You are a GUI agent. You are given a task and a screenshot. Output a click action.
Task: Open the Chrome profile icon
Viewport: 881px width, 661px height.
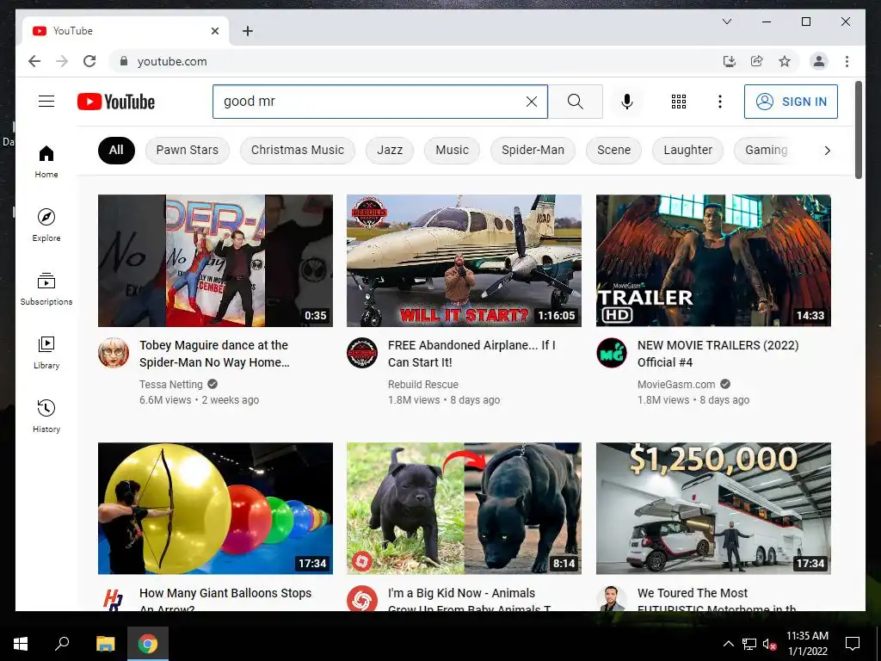click(x=819, y=61)
